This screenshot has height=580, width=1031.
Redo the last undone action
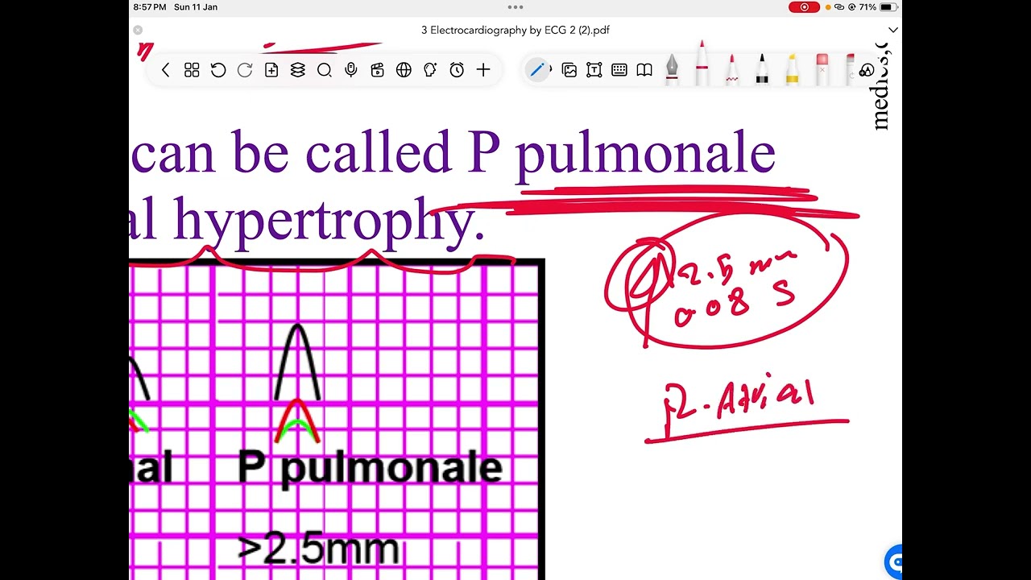tap(245, 70)
